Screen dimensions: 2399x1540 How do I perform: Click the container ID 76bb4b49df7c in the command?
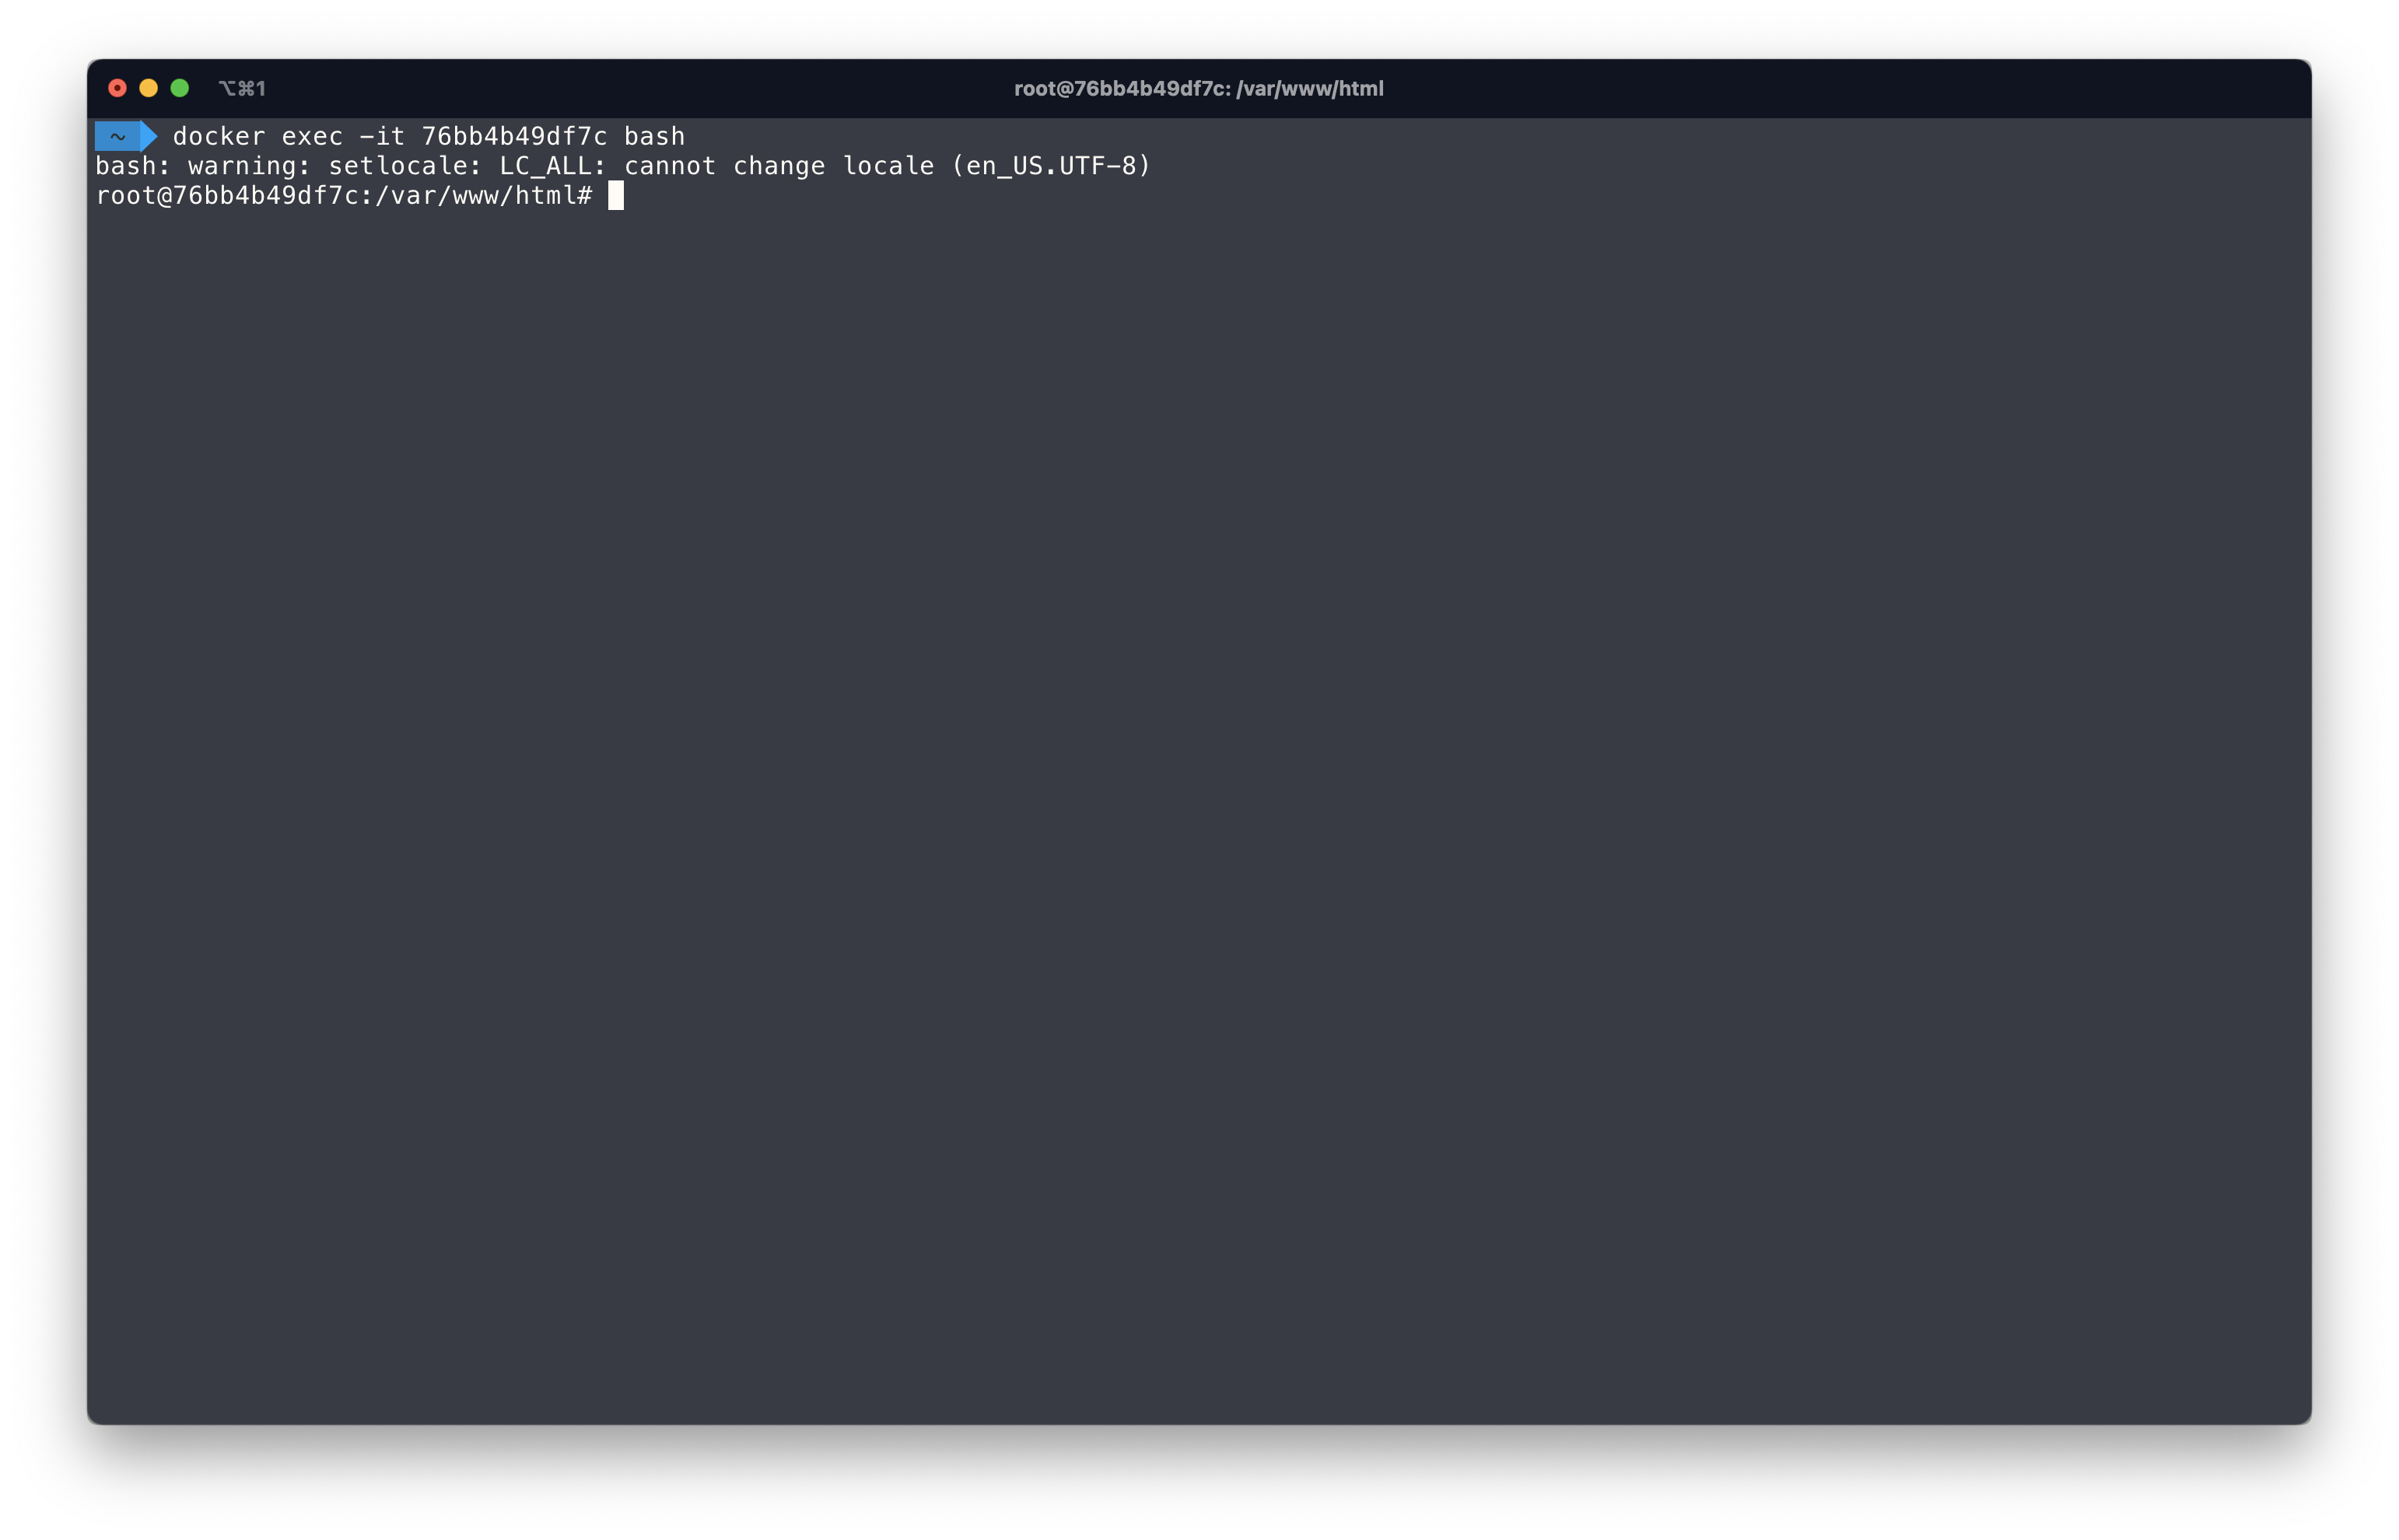click(514, 136)
